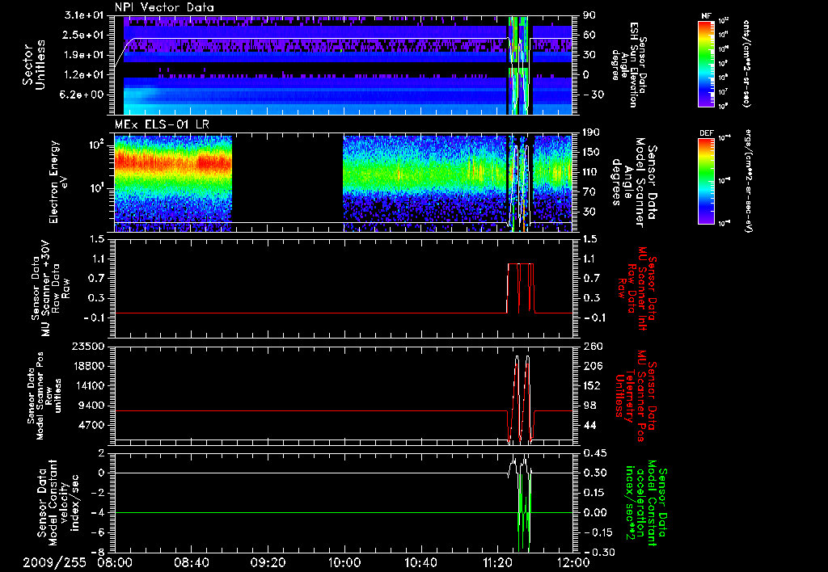The width and height of the screenshot is (828, 572).
Task: Click the 12:00 time axis label
Action: click(x=573, y=562)
